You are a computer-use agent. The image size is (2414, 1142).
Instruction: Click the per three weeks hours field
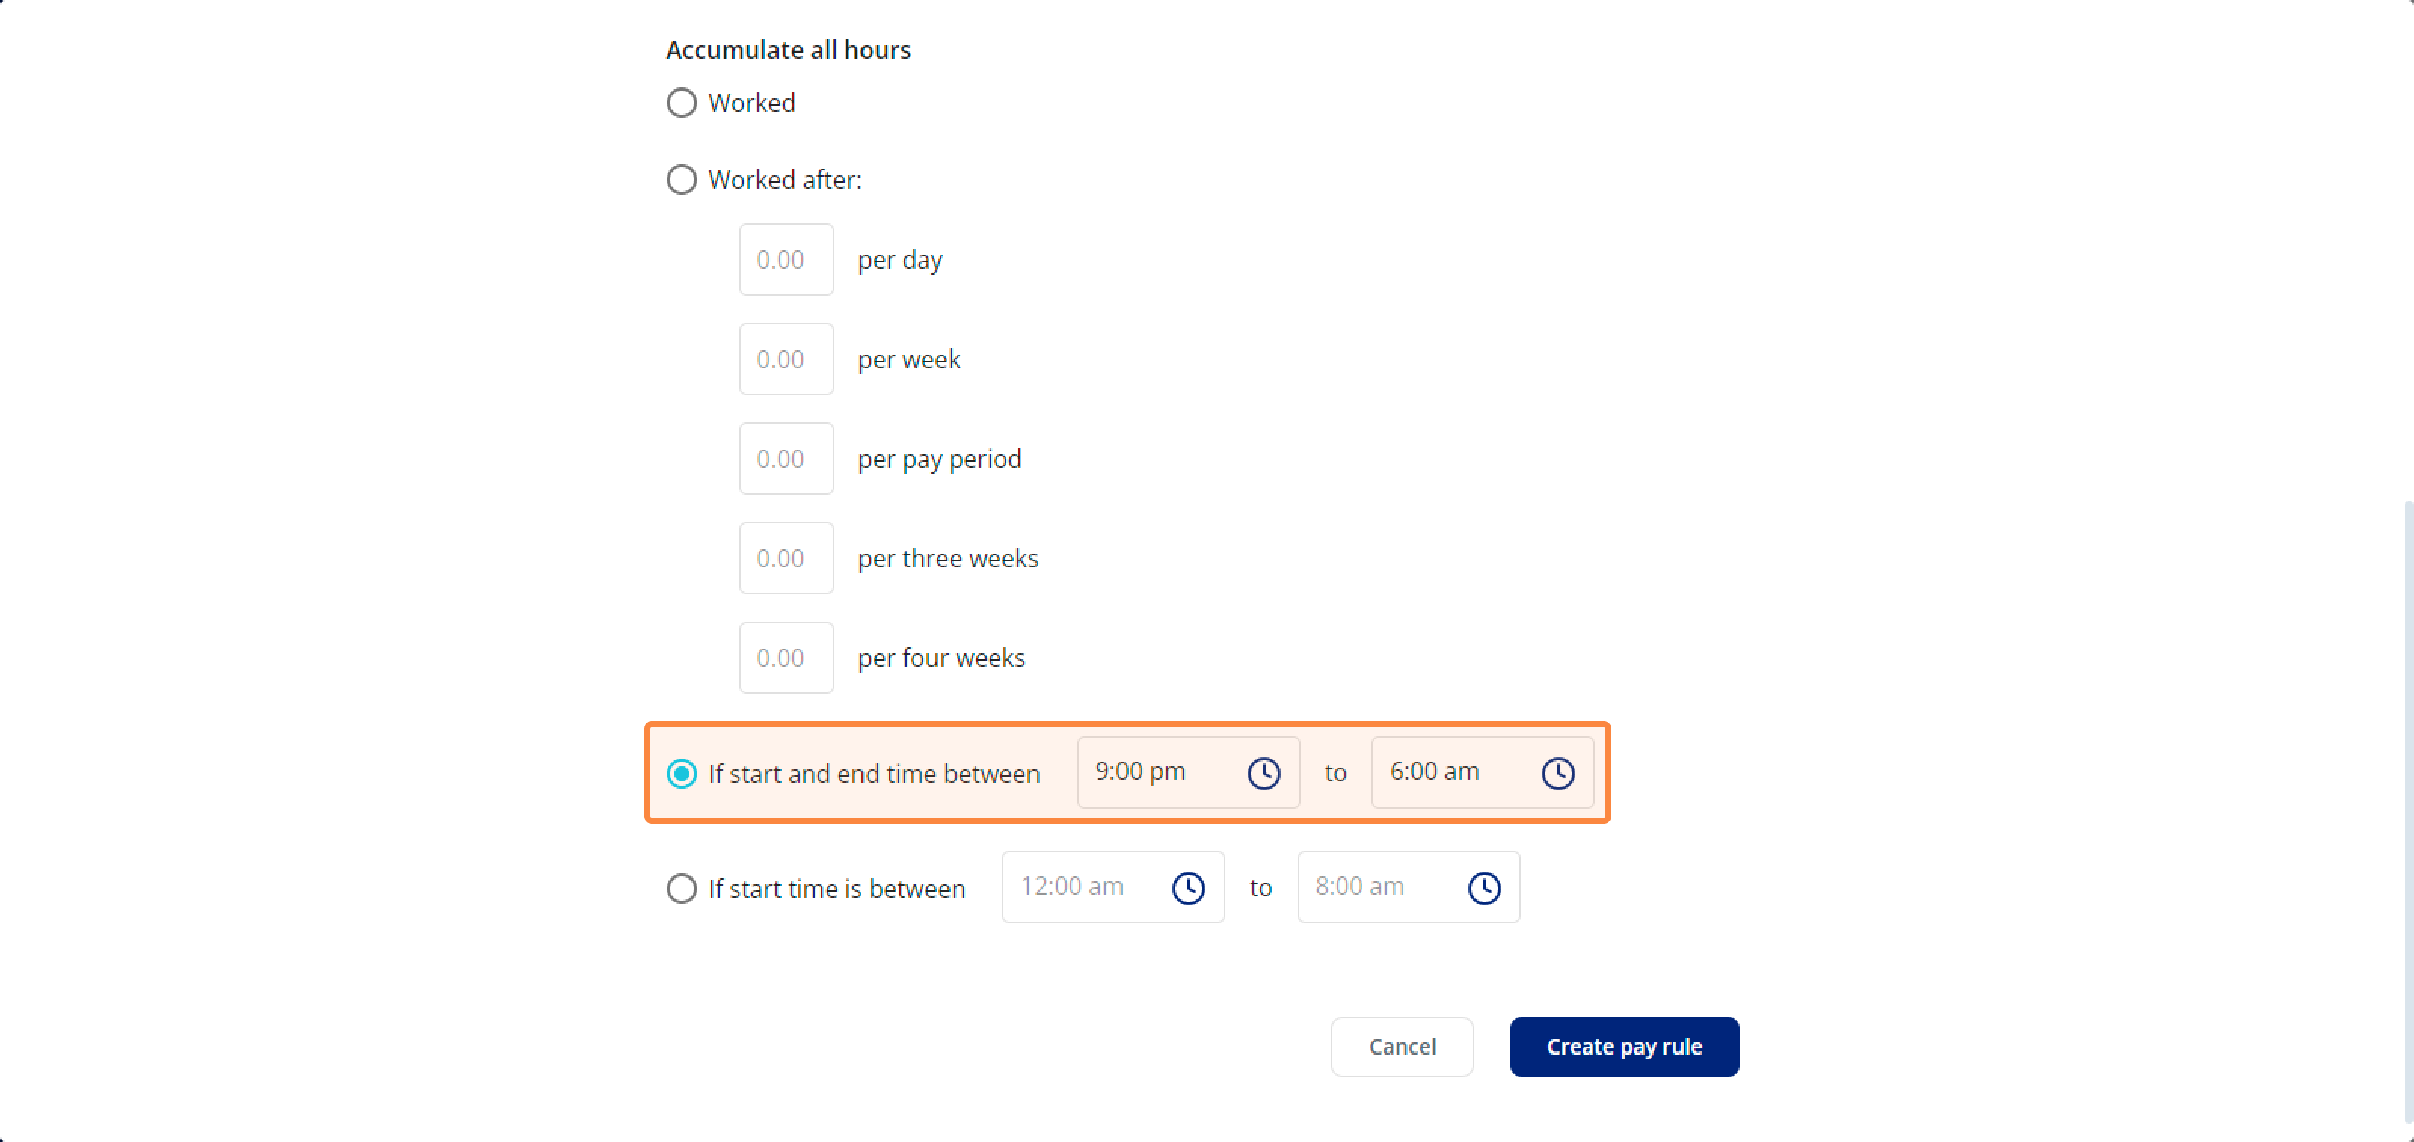pyautogui.click(x=785, y=557)
